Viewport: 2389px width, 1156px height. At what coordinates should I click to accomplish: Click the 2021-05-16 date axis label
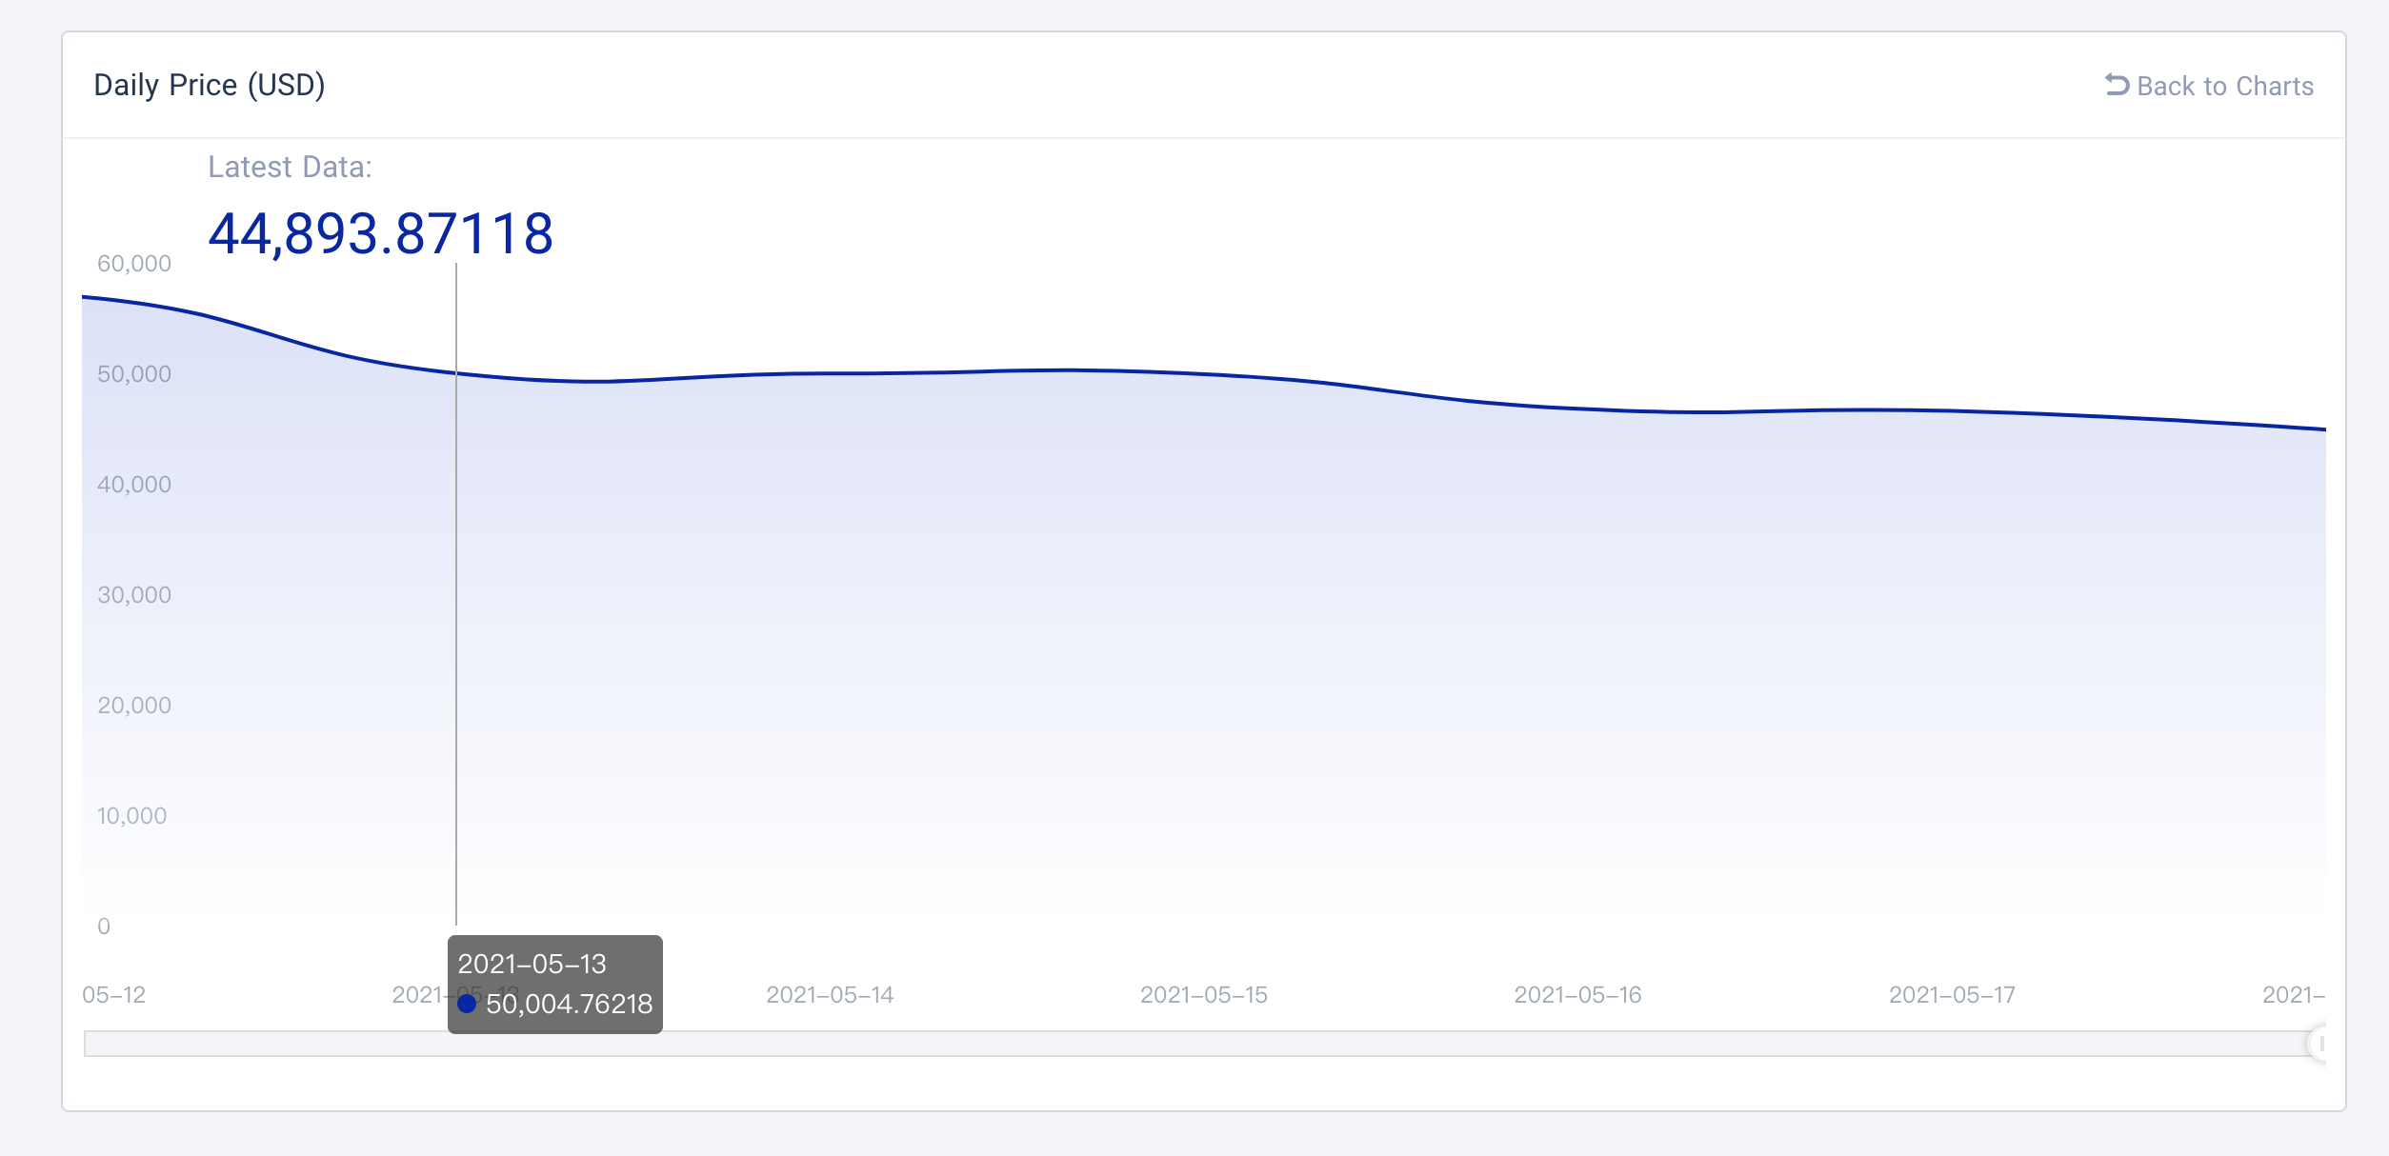pos(1577,995)
